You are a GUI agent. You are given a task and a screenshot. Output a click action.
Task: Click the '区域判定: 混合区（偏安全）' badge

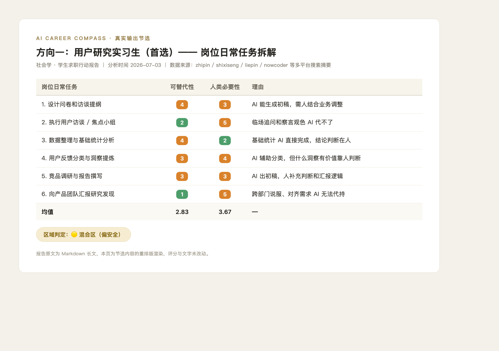point(84,234)
